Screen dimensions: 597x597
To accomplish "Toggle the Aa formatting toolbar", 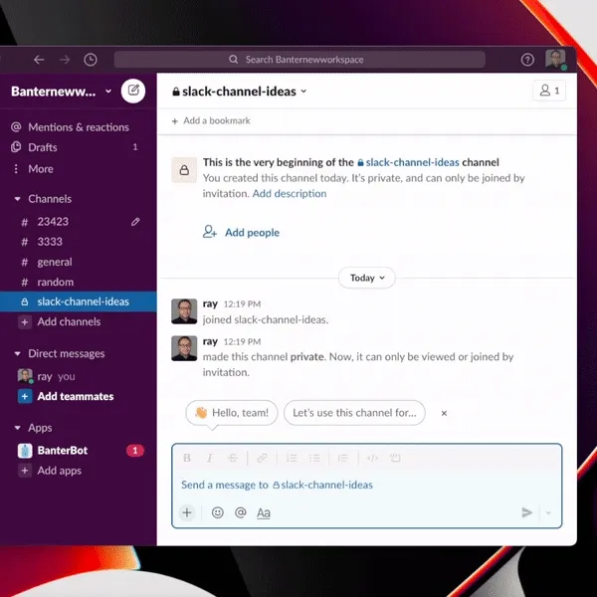I will [264, 513].
